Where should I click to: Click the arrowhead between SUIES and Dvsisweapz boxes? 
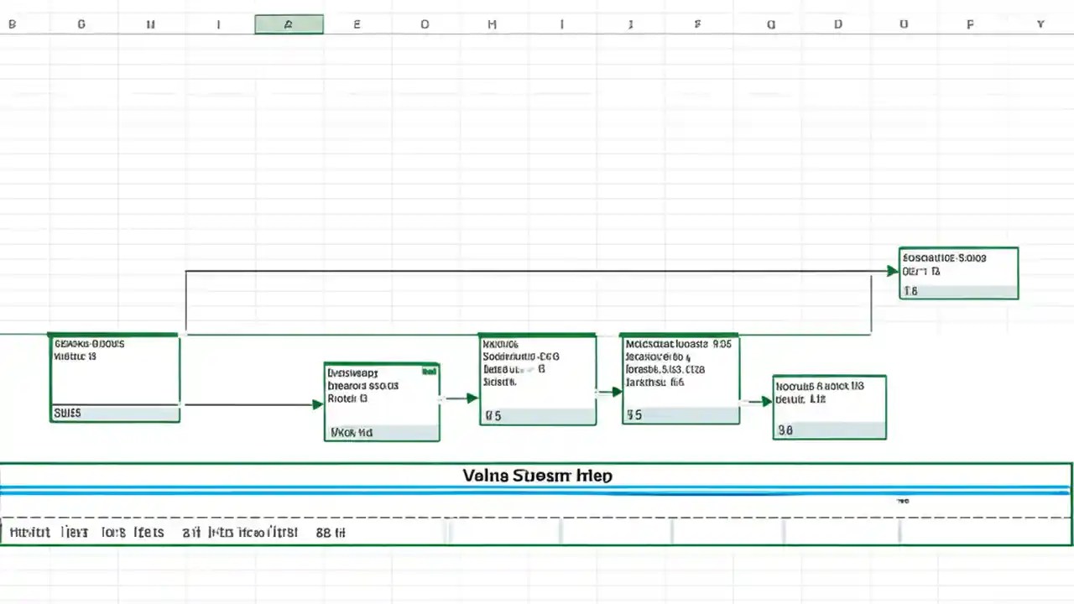(x=315, y=405)
